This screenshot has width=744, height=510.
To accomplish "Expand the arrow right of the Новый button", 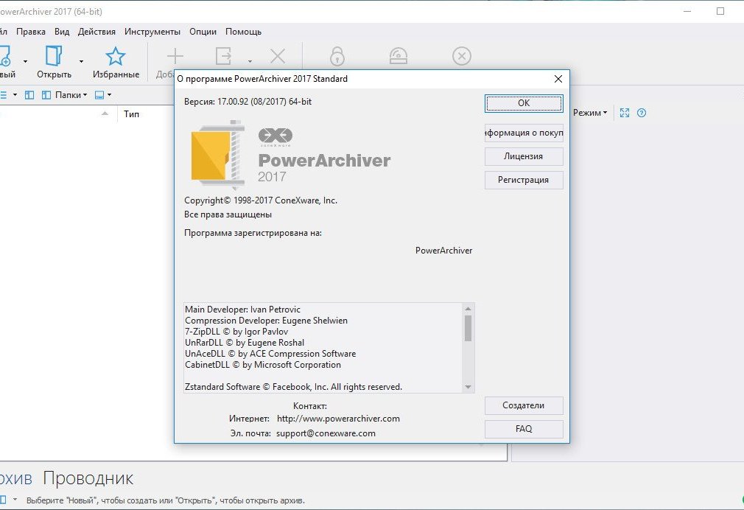I will click(x=25, y=61).
